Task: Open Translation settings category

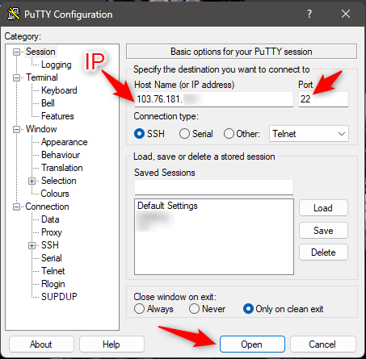Action: [62, 168]
